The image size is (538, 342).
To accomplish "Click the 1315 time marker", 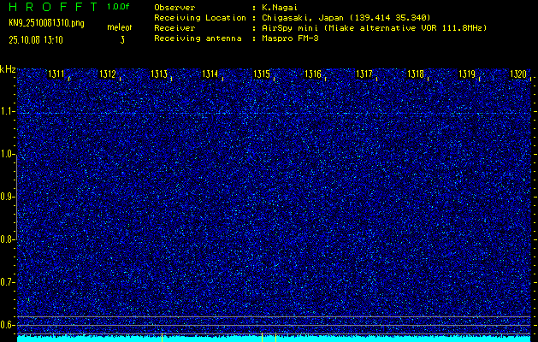I will pos(262,74).
